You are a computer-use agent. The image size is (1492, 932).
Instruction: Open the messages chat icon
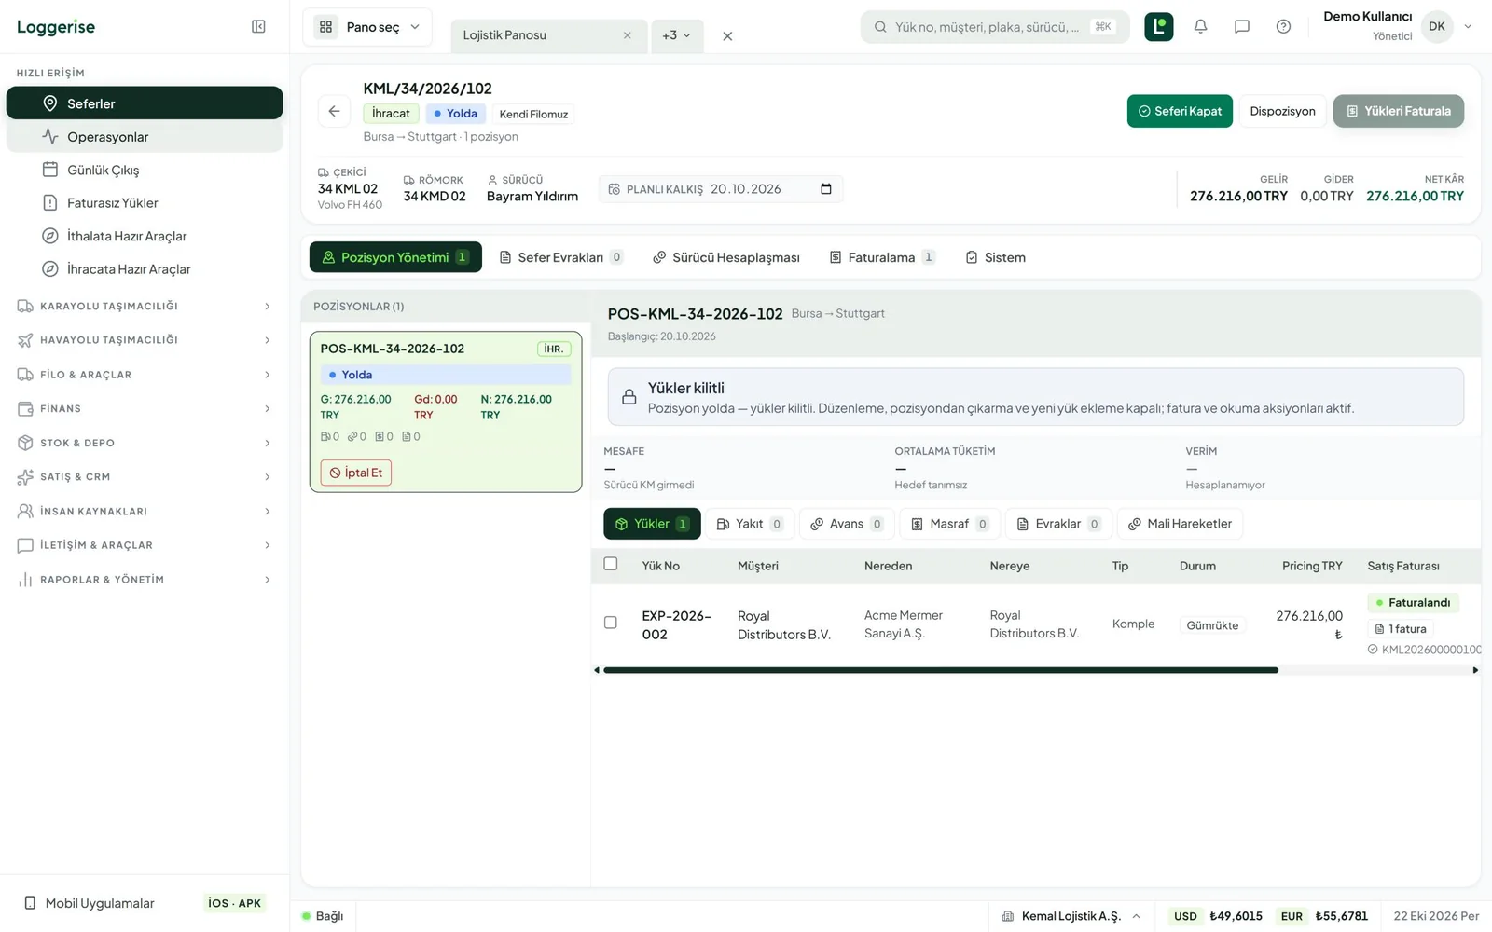pos(1241,27)
